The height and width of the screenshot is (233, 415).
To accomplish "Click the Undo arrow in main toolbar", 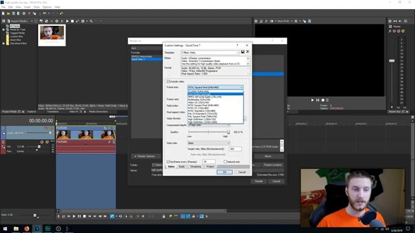I will coord(45,14).
